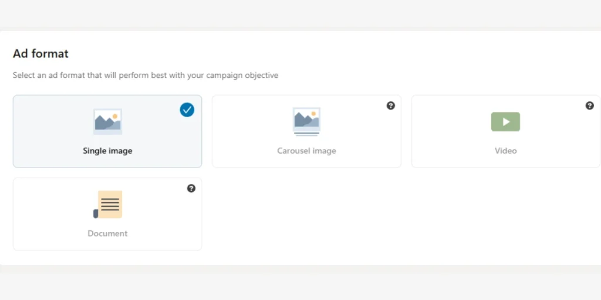601x300 pixels.
Task: Click the 'Ad format' heading
Action: [x=40, y=53]
